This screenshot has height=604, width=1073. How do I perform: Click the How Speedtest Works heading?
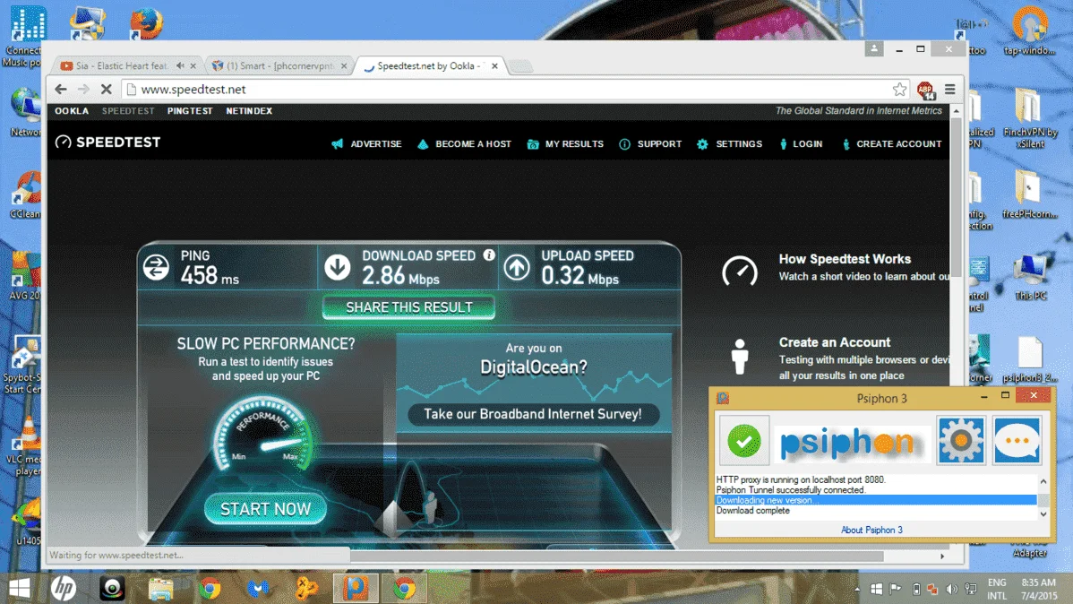845,259
